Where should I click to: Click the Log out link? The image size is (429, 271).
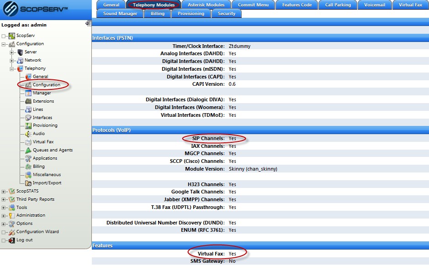point(24,240)
